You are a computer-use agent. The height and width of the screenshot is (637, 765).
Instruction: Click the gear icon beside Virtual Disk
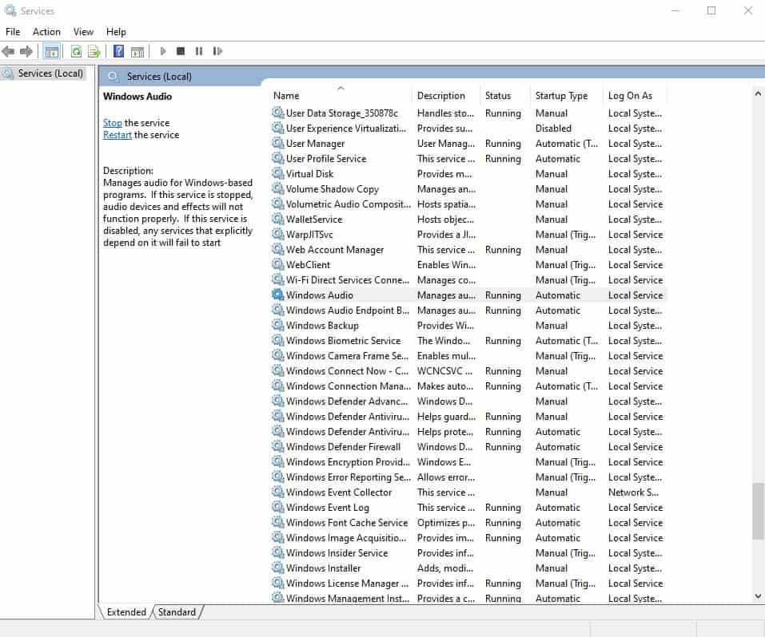pos(277,173)
